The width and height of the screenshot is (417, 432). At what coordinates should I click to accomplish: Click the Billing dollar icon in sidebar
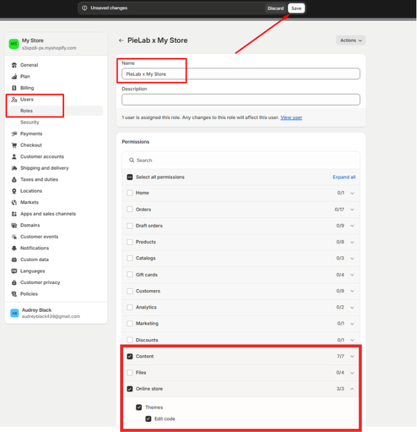point(14,88)
